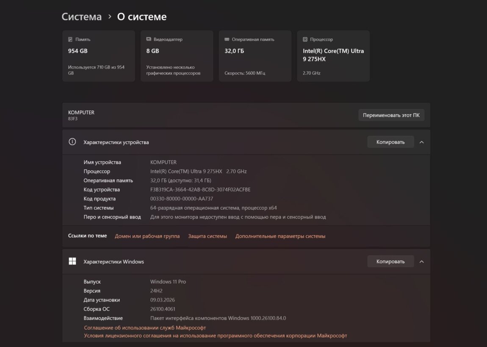The image size is (487, 347).
Task: Click the Оперативная память RAM icon
Action: pyautogui.click(x=227, y=39)
